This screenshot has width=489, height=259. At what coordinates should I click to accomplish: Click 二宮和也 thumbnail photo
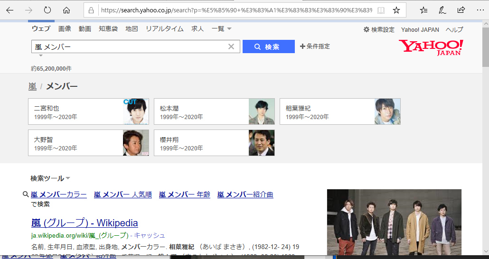136,111
